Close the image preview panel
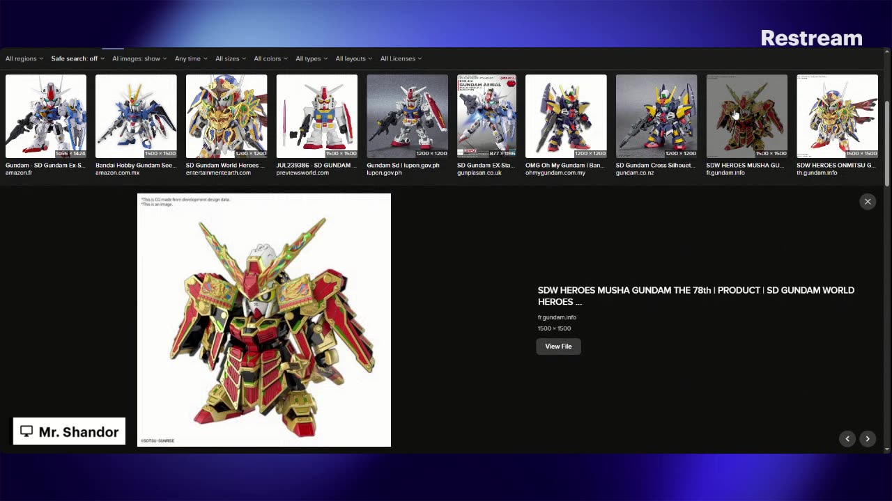 (868, 202)
